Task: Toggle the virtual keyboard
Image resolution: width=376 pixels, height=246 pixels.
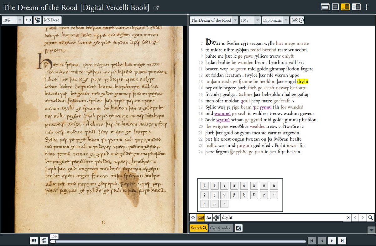Action: (201, 218)
